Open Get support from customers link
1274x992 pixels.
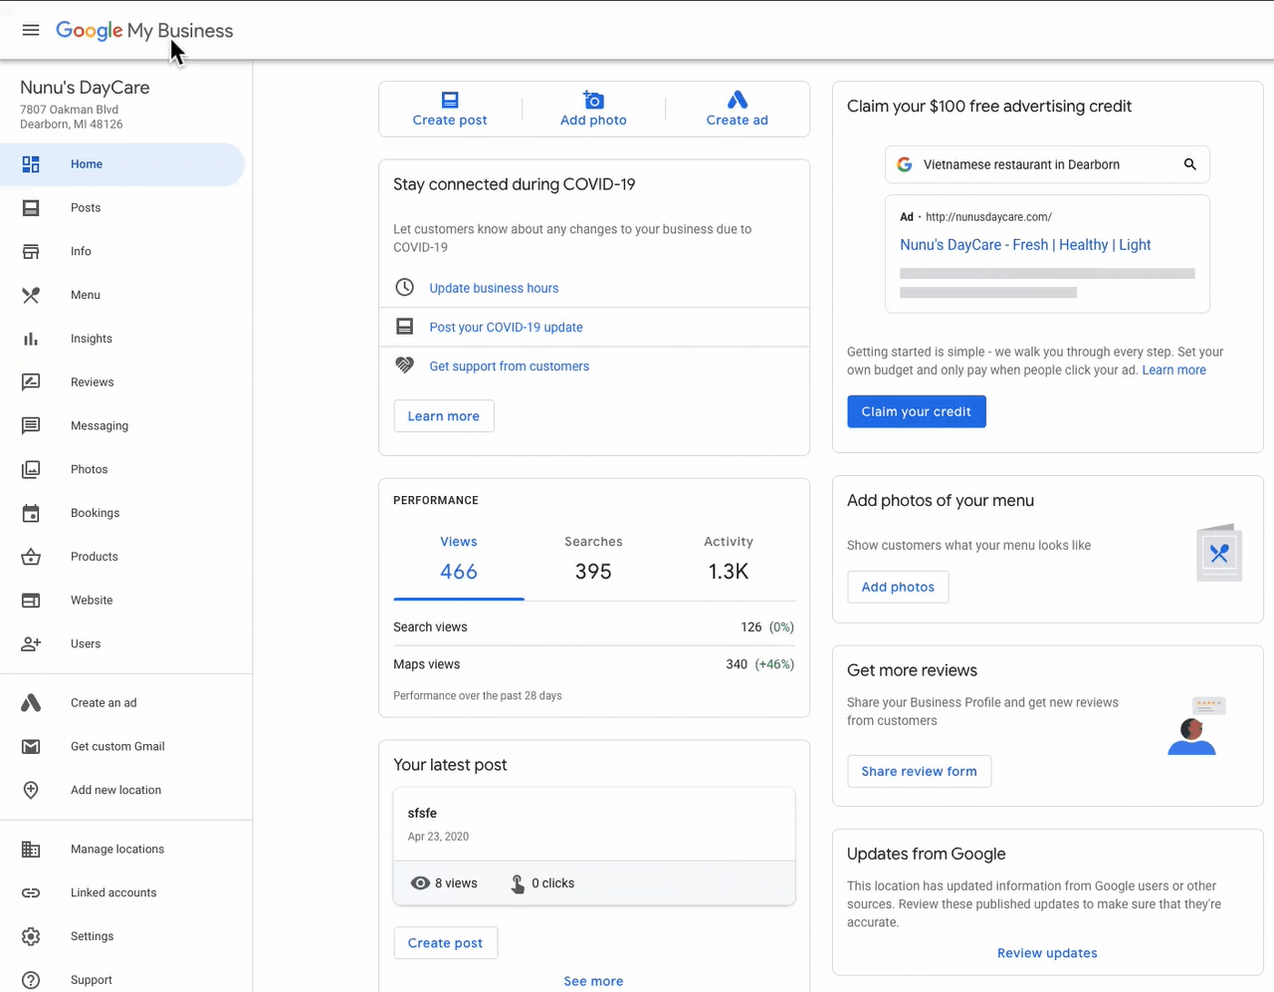pos(510,367)
